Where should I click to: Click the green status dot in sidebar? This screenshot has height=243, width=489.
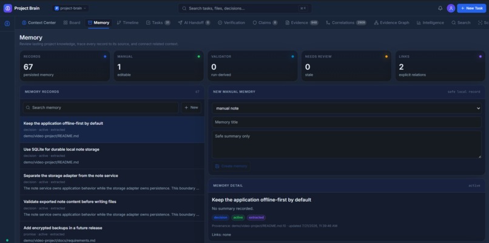coord(7,240)
